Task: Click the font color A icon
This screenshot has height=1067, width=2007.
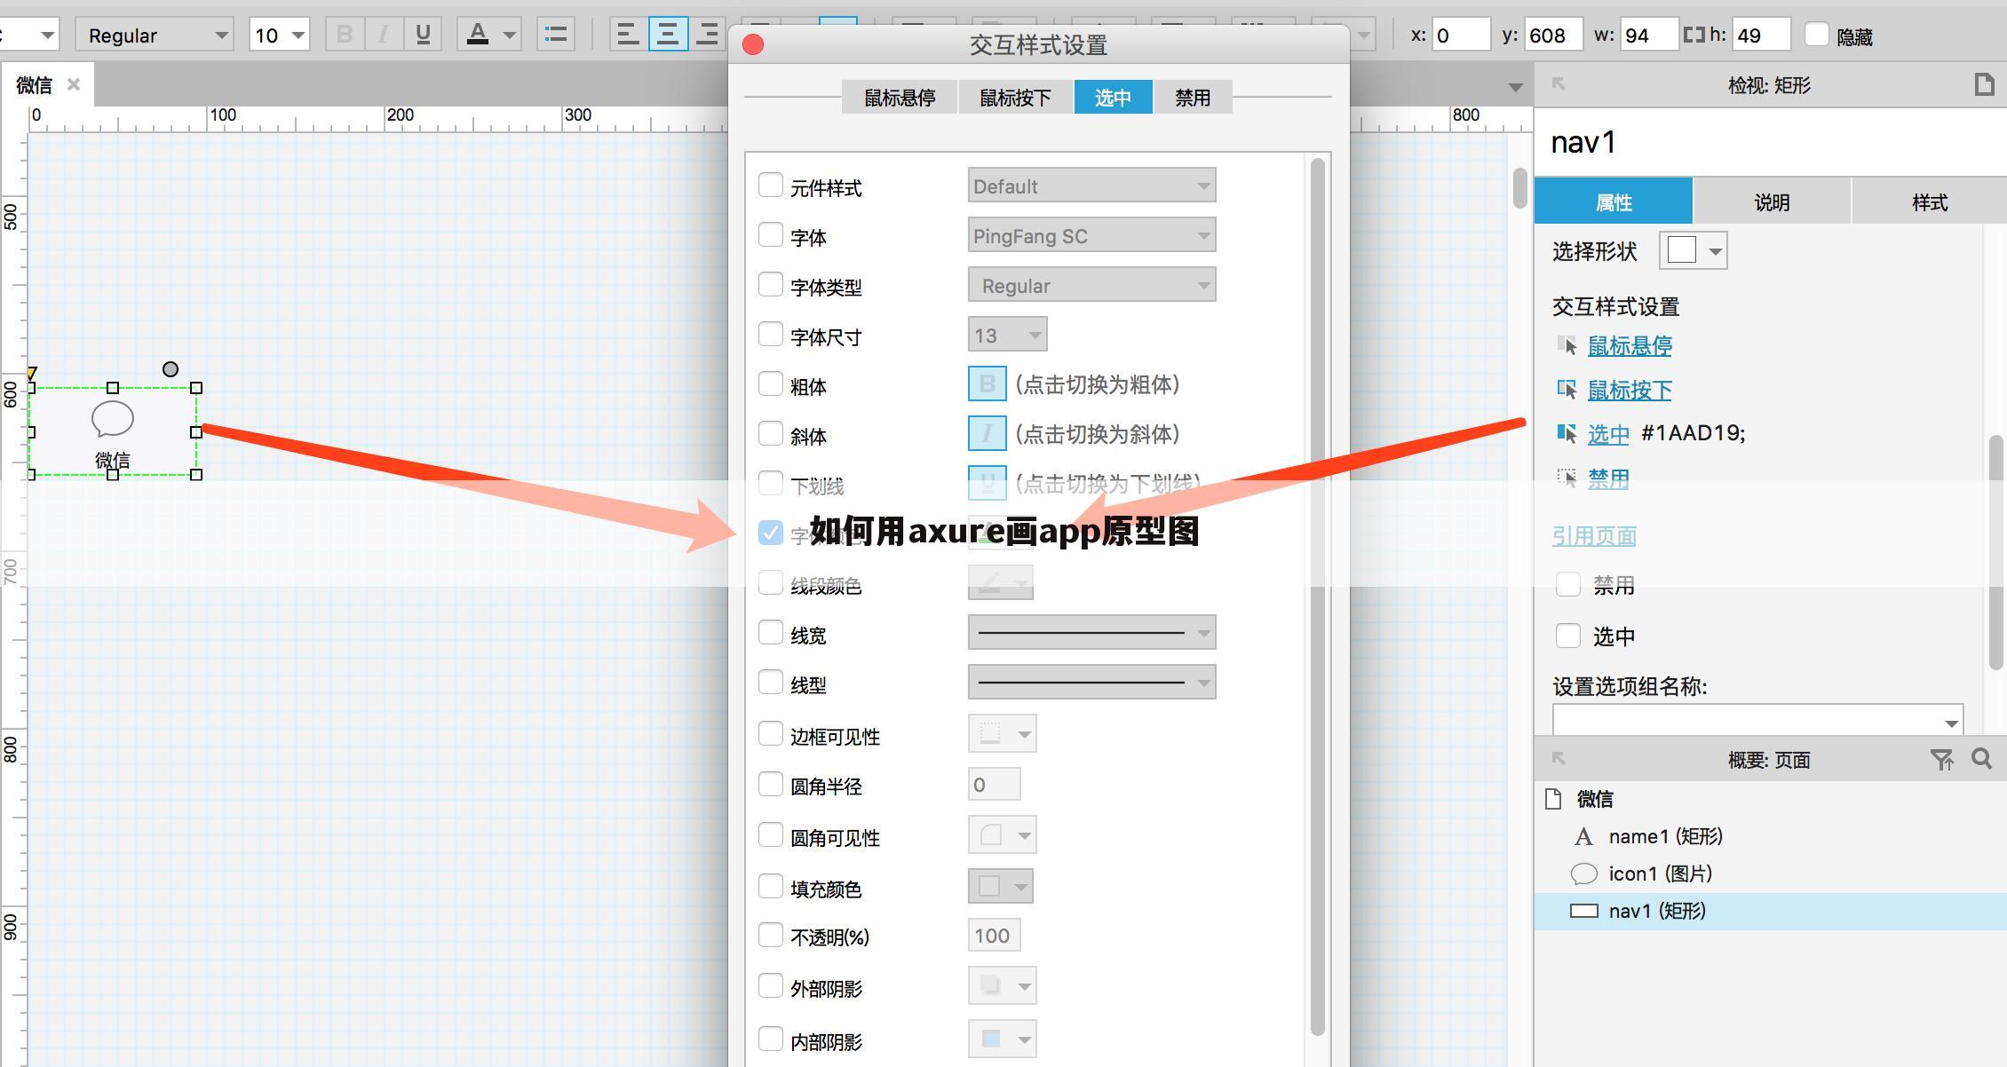Action: [x=478, y=35]
